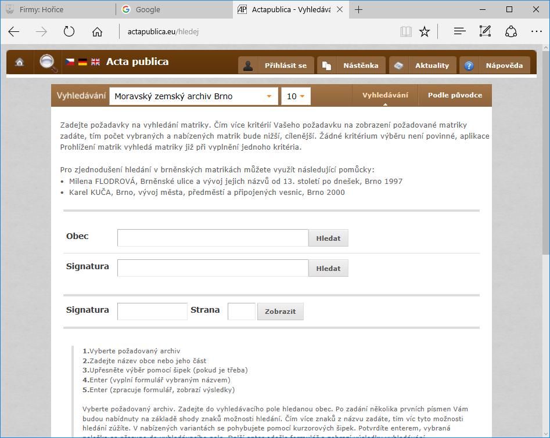Focus the Strana page number field
Image resolution: width=550 pixels, height=438 pixels.
[242, 311]
